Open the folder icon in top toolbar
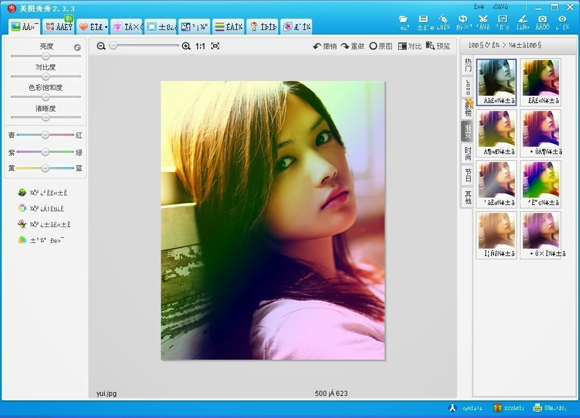The width and height of the screenshot is (580, 418). click(403, 19)
